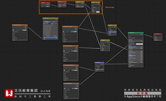Toggle fake user shield on Roughness texture node
Screen dimensions: 166x101
(73, 51)
